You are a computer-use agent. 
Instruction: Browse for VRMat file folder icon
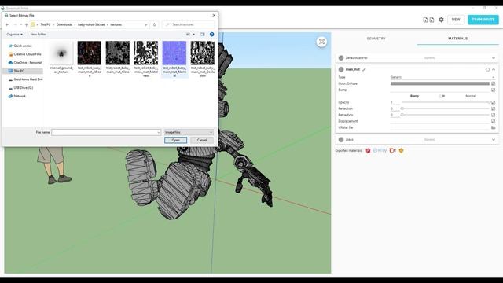click(493, 127)
